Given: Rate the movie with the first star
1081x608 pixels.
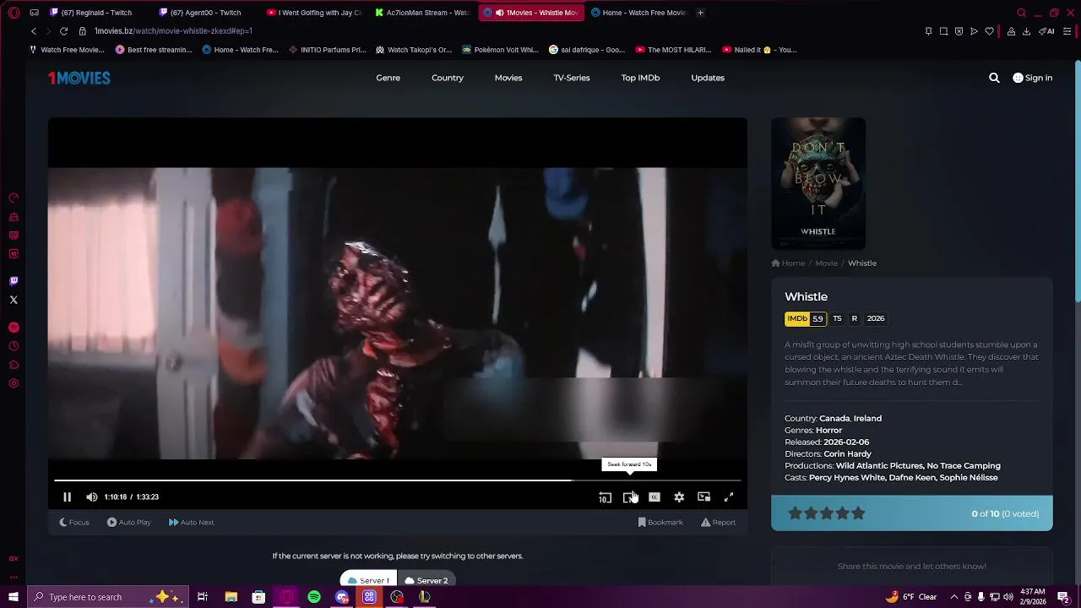Looking at the screenshot, I should [x=795, y=513].
